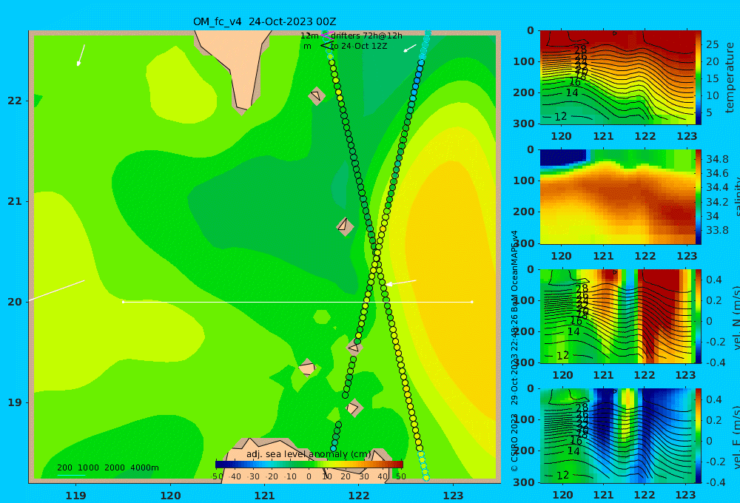Image resolution: width=740 pixels, height=503 pixels.
Task: Click the '-50' tick on sea level color bar
Action: (x=217, y=476)
